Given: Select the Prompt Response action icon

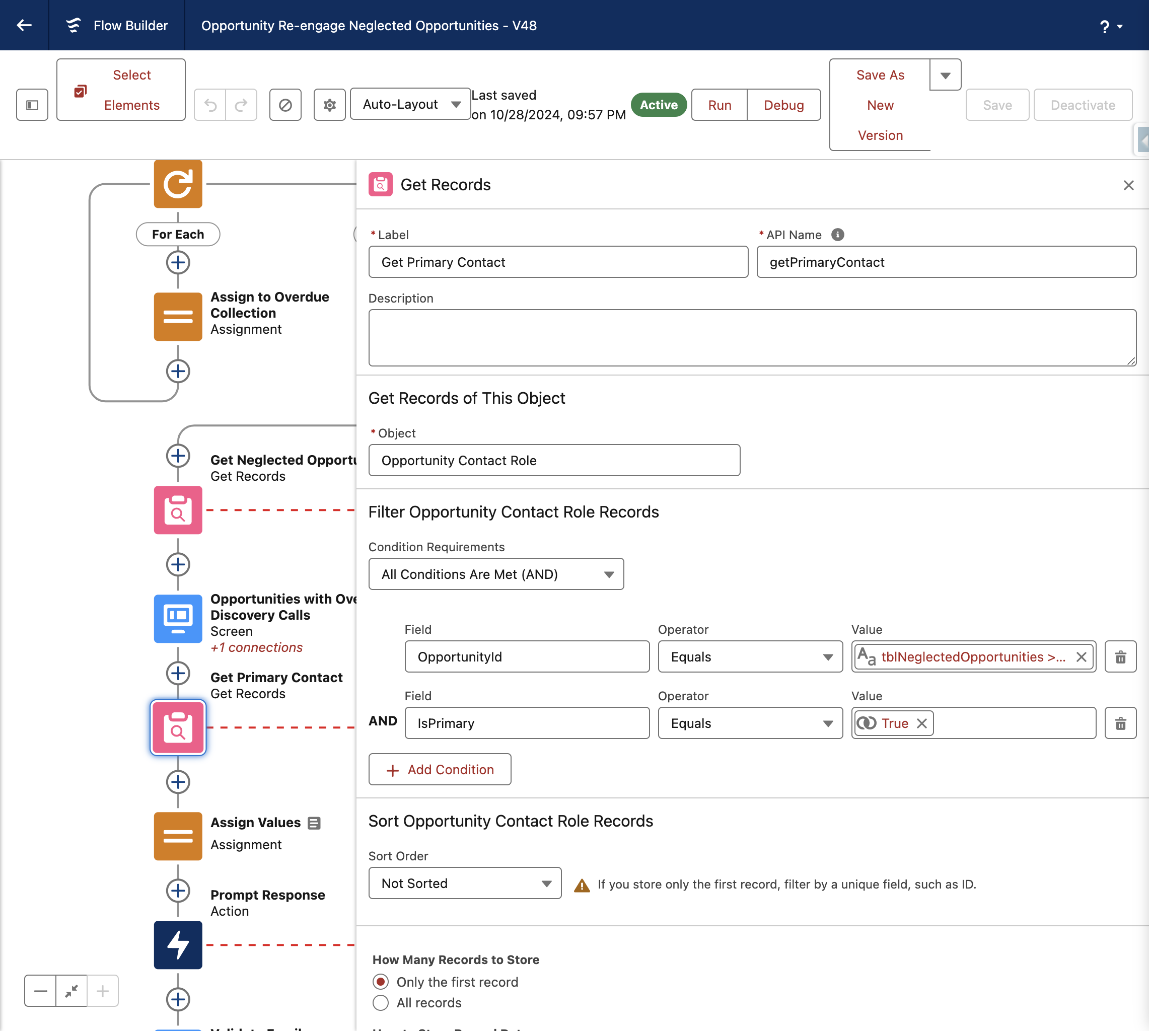Looking at the screenshot, I should coord(178,945).
